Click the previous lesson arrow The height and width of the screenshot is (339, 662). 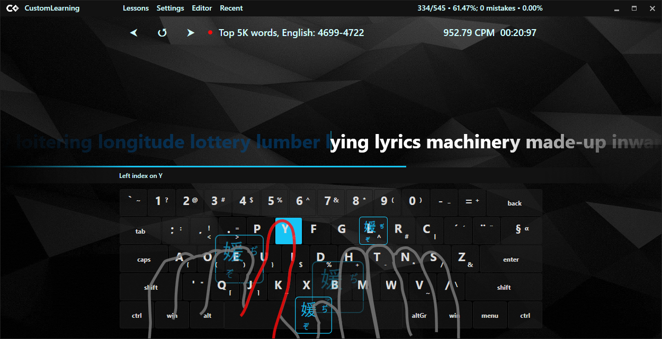click(133, 32)
